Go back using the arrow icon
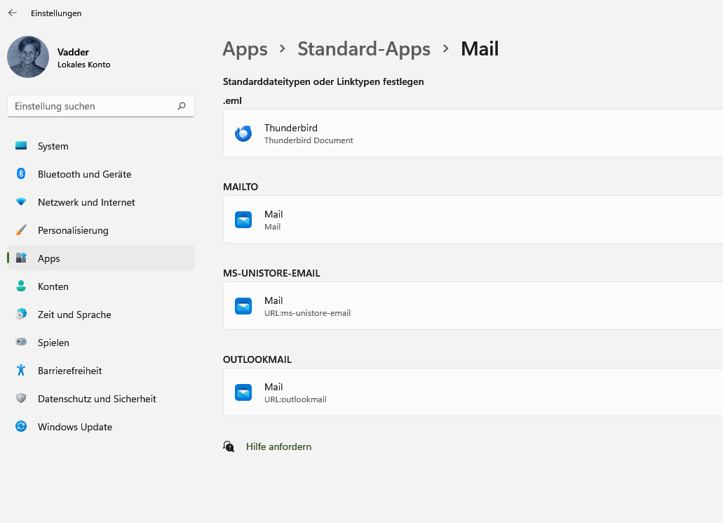 point(13,13)
